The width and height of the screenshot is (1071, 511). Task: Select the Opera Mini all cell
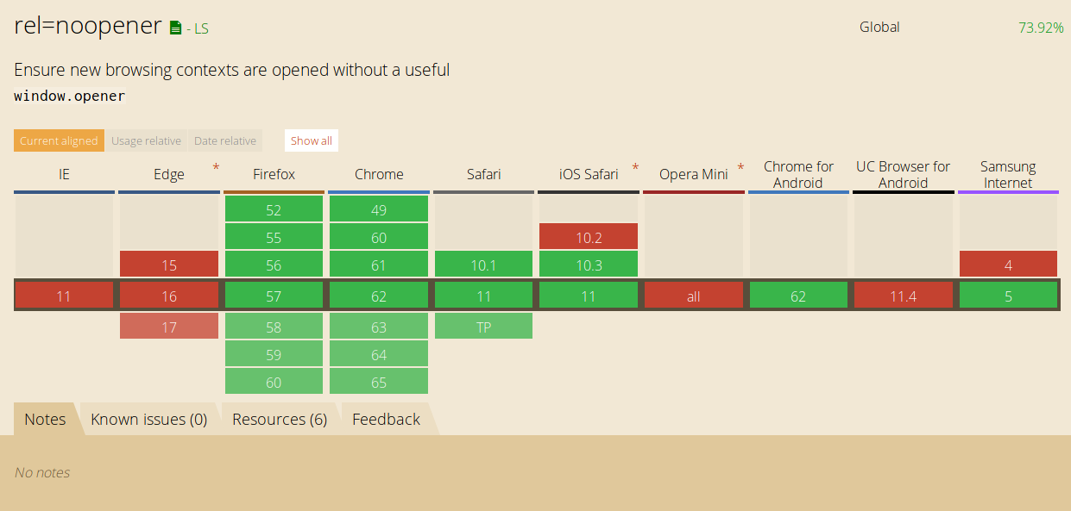coord(693,296)
